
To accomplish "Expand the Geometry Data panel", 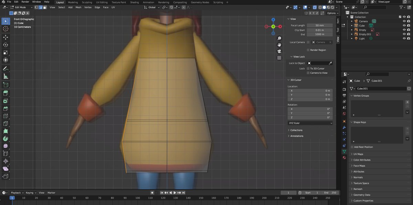I will [x=362, y=195].
